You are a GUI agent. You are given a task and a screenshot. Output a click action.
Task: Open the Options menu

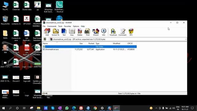point(76,26)
